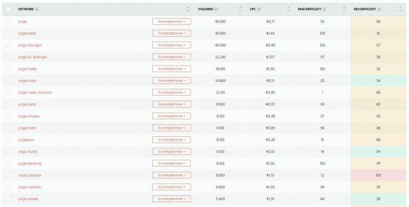Click SEO difficulty 26 for yoga retreat
The width and height of the screenshot is (409, 207).
point(378,199)
